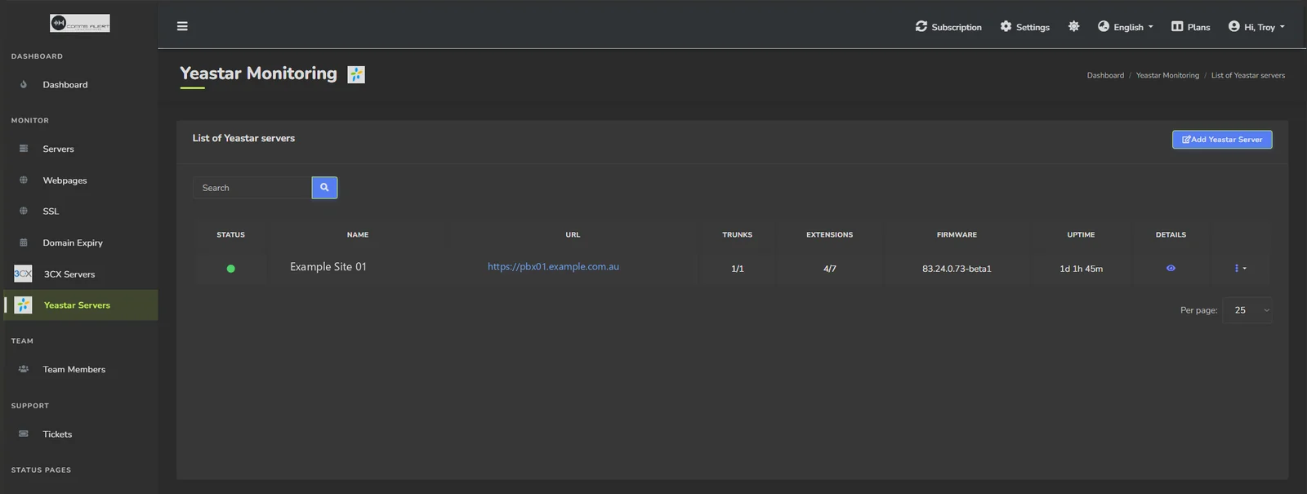Image resolution: width=1307 pixels, height=494 pixels.
Task: Click the Comms Alert logo
Action: pos(79,24)
